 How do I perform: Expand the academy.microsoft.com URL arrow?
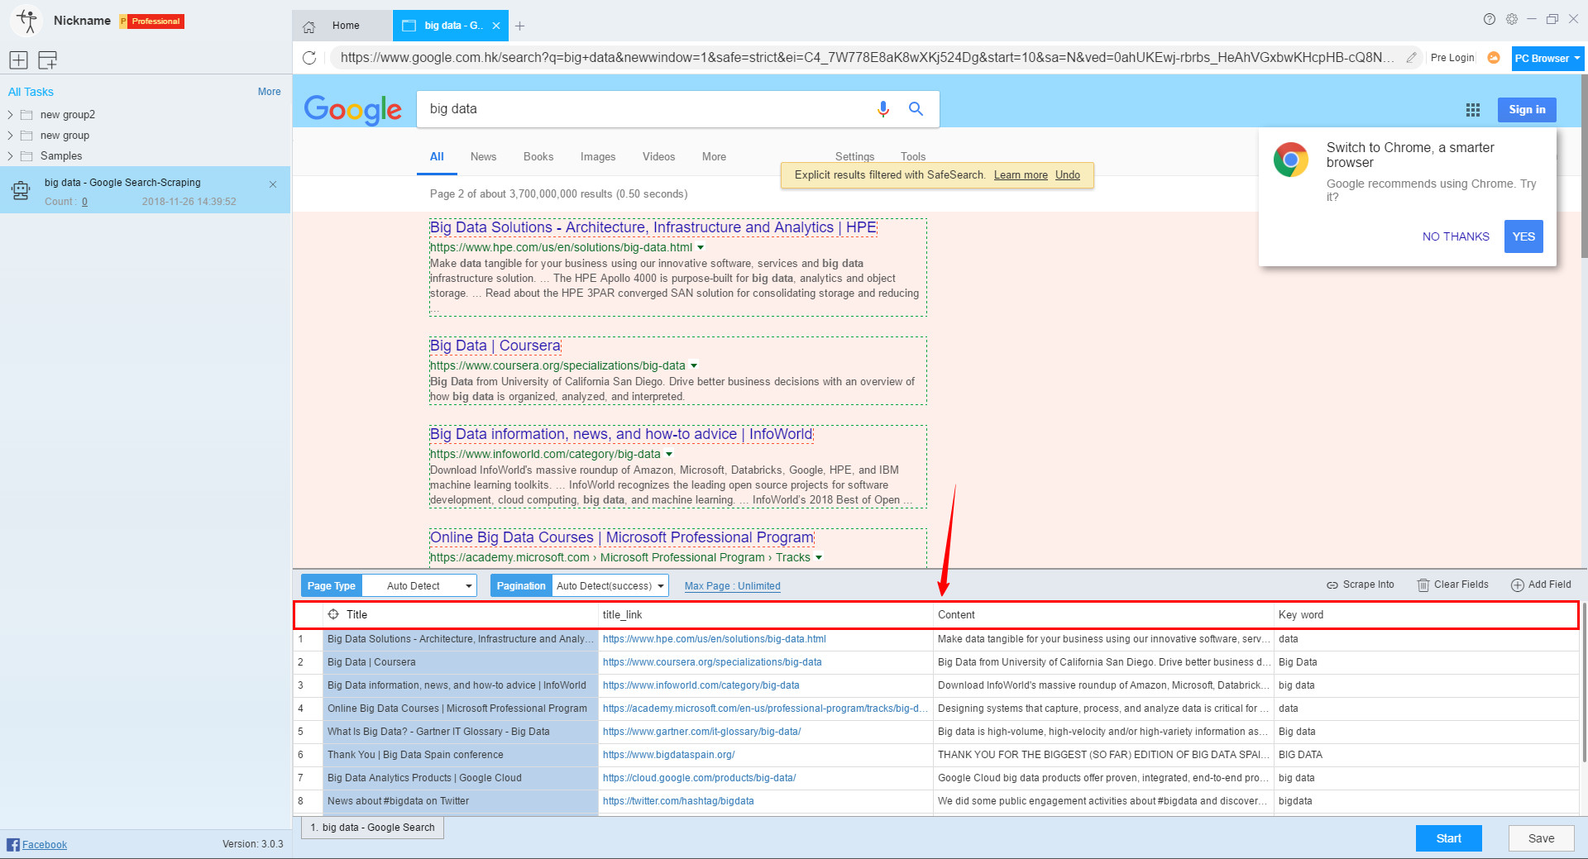[x=819, y=557]
